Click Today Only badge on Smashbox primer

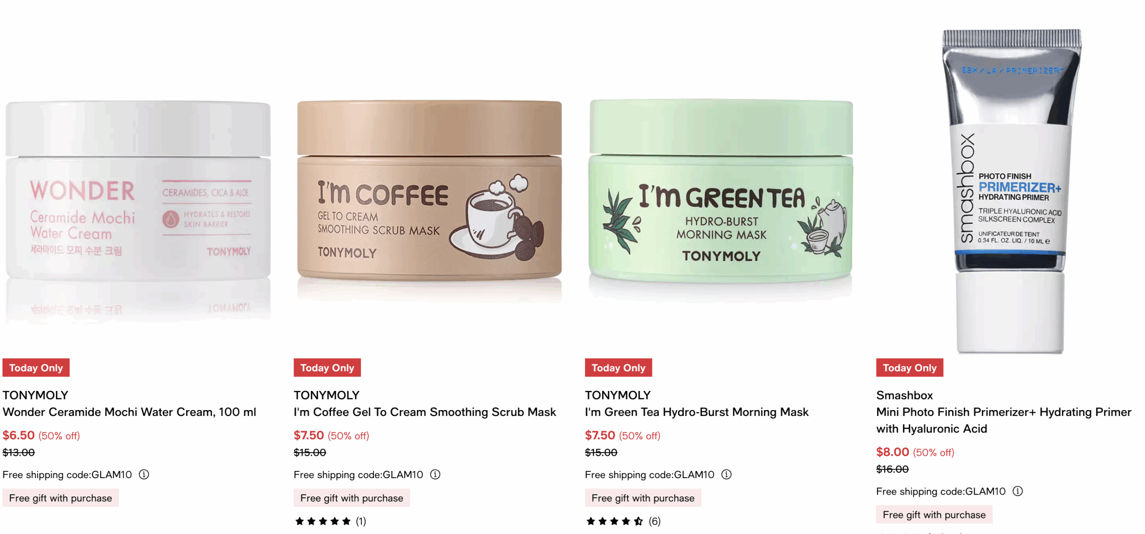pos(909,367)
